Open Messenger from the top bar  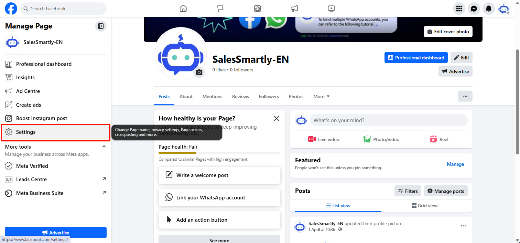pyautogui.click(x=474, y=9)
